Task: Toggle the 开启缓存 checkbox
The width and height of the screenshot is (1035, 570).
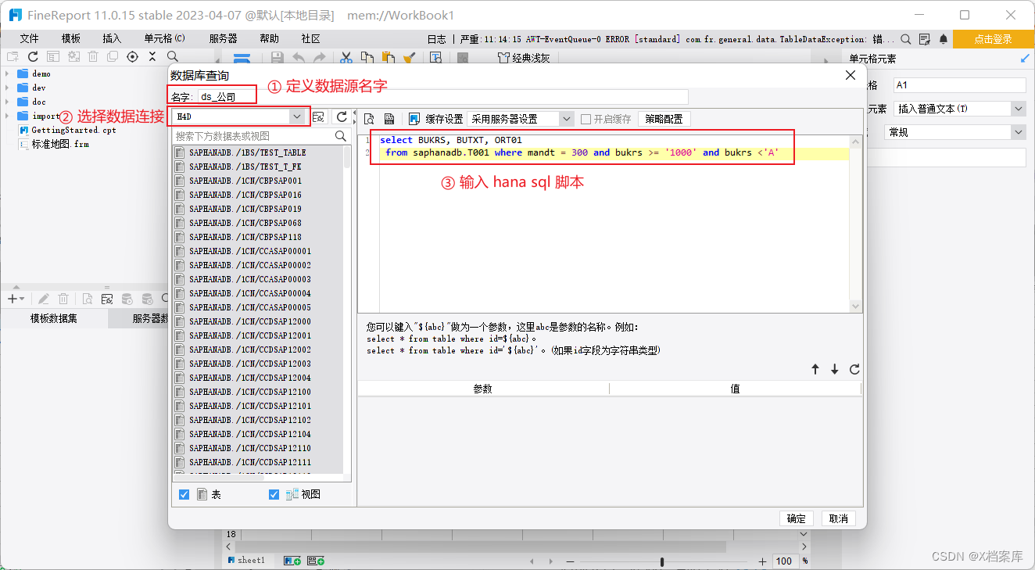Action: [586, 119]
